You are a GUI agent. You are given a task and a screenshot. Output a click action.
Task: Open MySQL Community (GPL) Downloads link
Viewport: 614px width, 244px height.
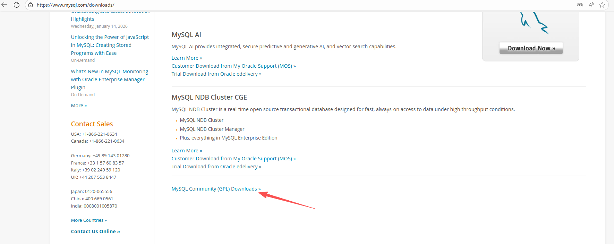[216, 189]
